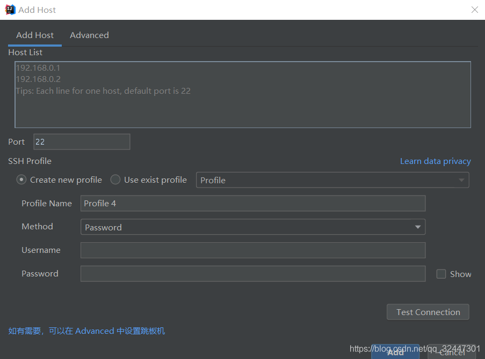Click the Profile Name field
Viewport: 485px width, 359px height.
point(253,204)
